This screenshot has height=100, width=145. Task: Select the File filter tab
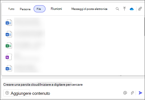[x=40, y=9]
